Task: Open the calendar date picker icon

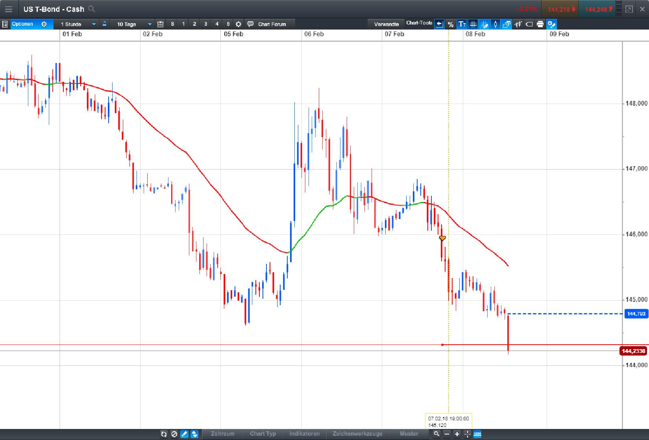Action: point(161,24)
